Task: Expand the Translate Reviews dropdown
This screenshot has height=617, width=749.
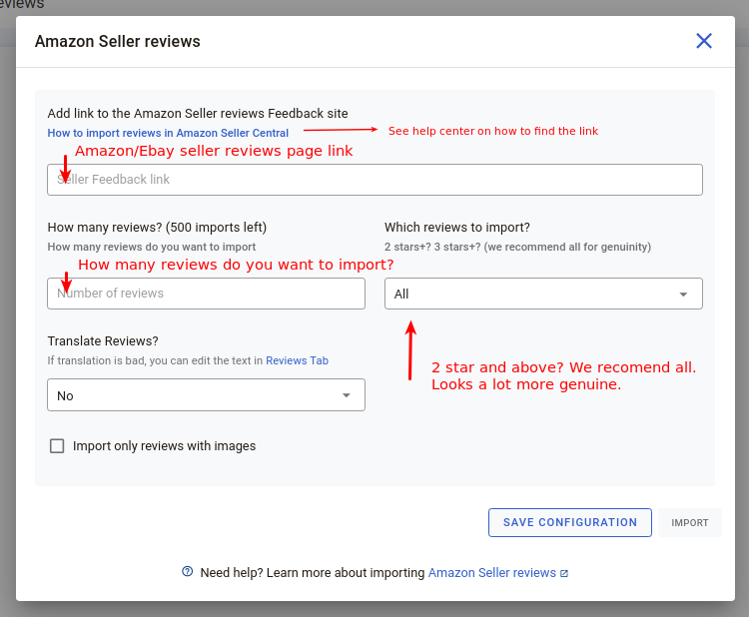Action: [x=206, y=395]
